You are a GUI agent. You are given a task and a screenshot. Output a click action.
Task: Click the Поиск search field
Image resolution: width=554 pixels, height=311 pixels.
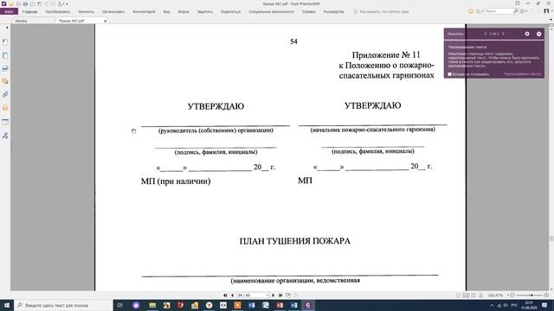click(x=498, y=11)
